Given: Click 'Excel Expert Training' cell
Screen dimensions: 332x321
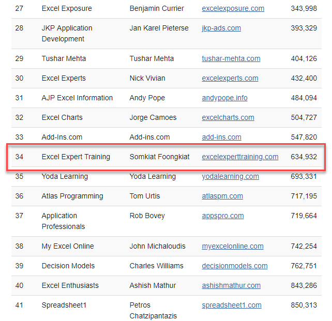Looking at the screenshot, I should [76, 157].
